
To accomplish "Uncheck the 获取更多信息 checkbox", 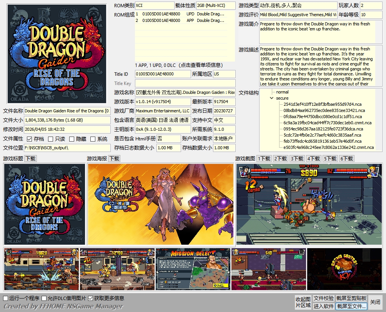I will (91, 298).
